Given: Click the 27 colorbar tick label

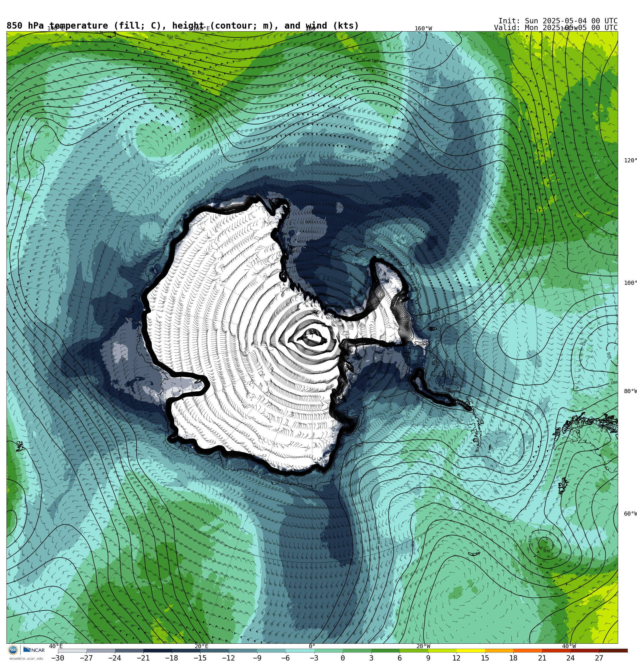Looking at the screenshot, I should point(599,658).
